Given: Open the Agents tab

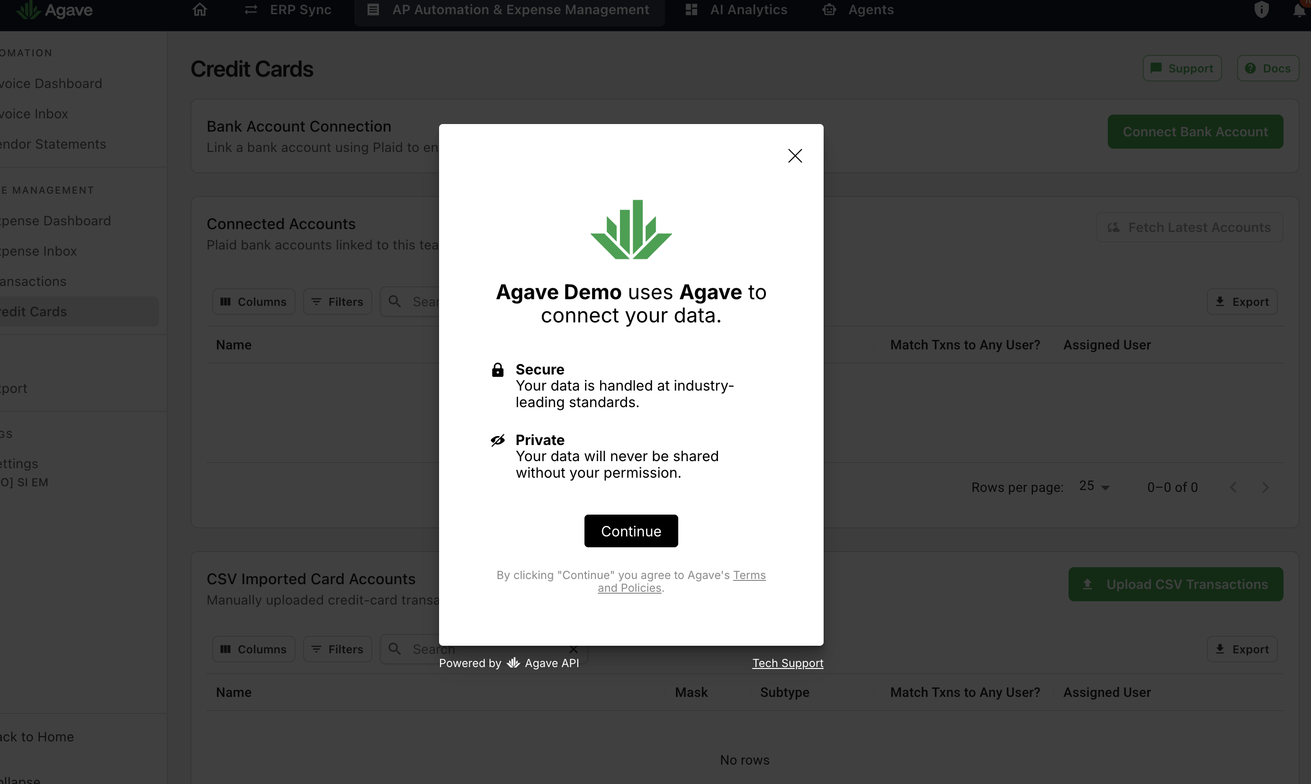Looking at the screenshot, I should coord(859,9).
